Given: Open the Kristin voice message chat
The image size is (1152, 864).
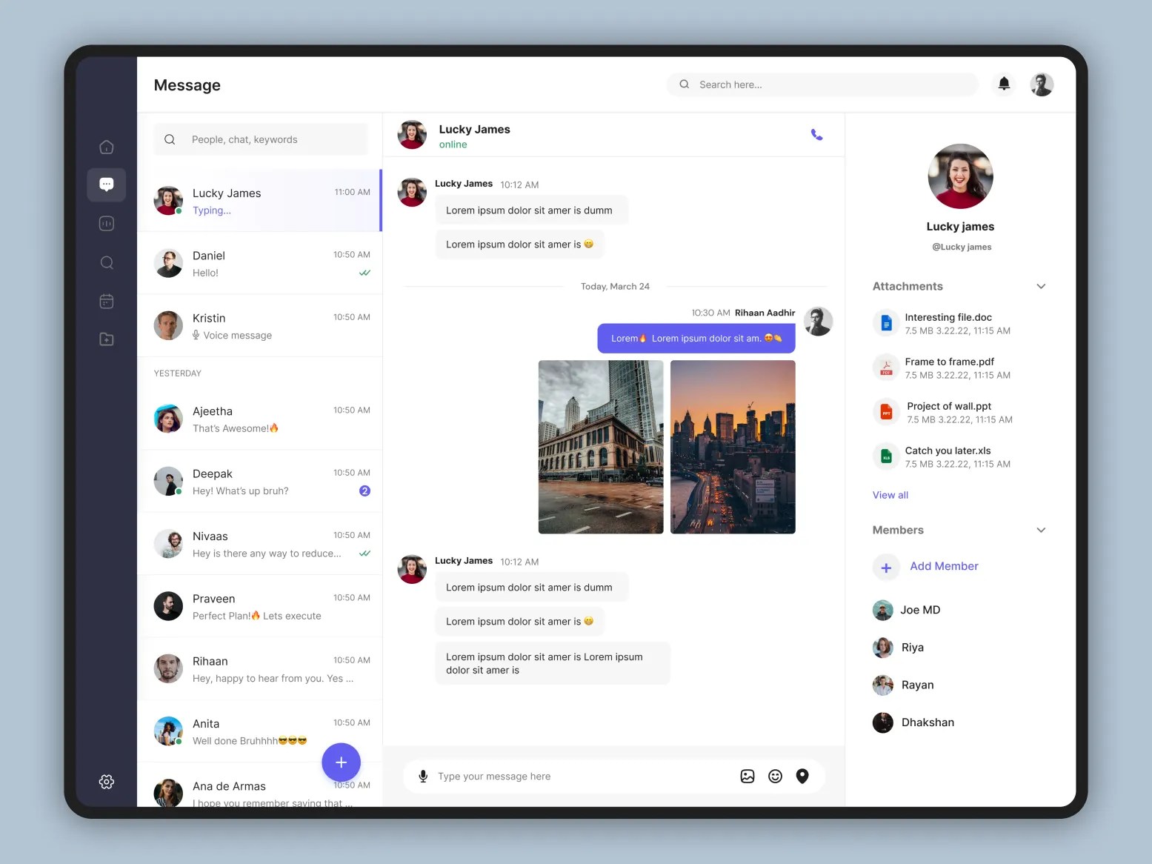Looking at the screenshot, I should pyautogui.click(x=259, y=325).
